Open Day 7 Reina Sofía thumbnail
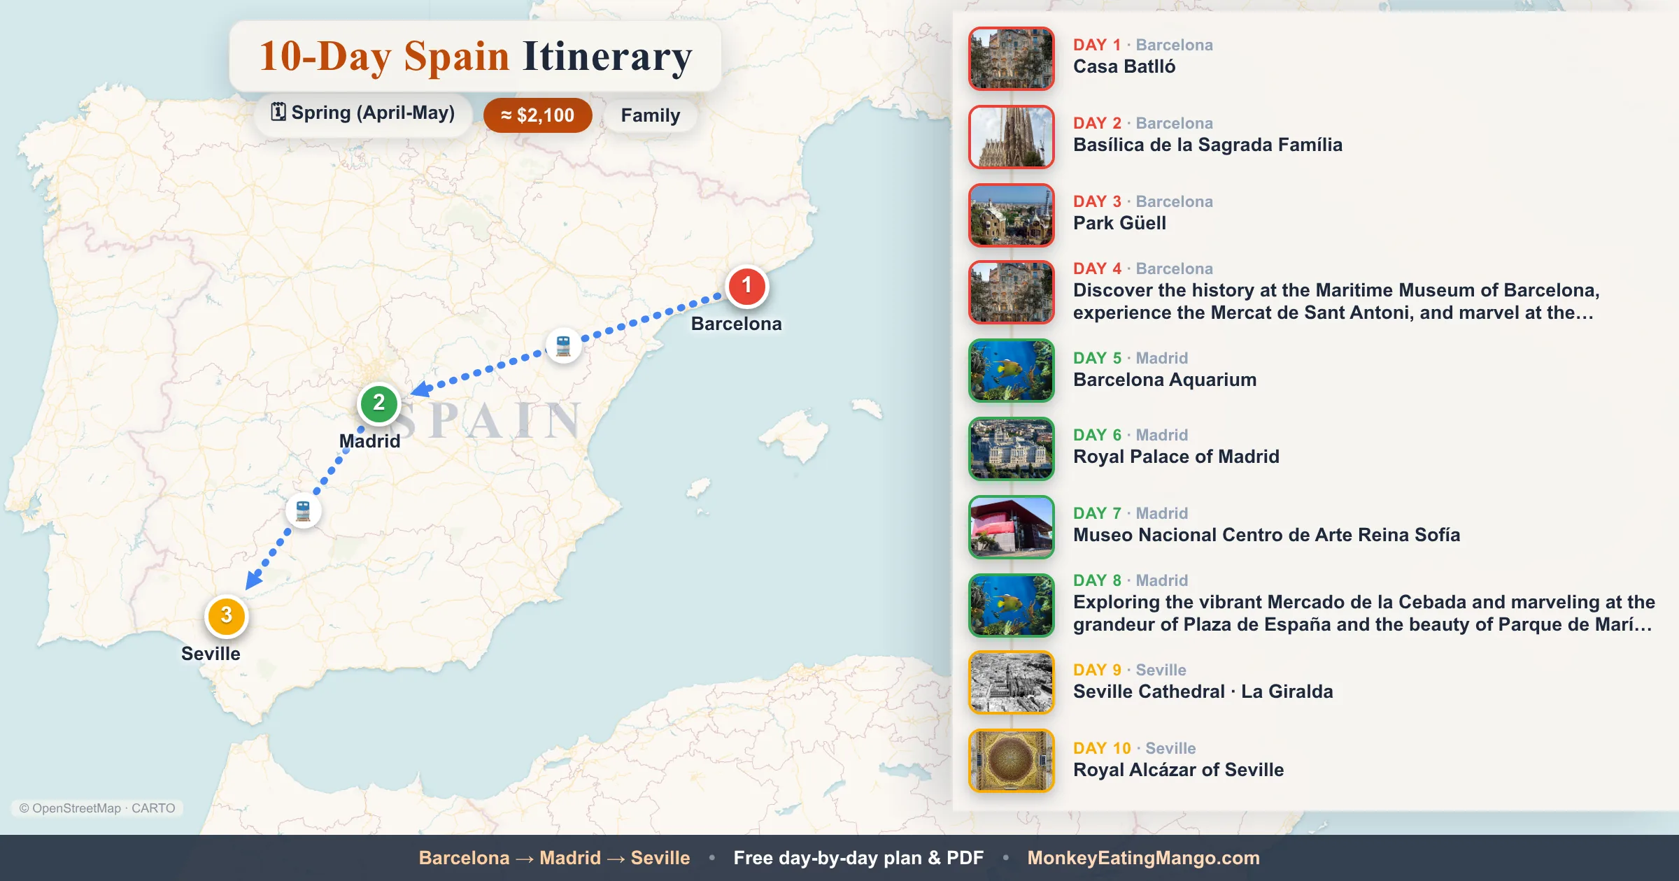Viewport: 1679px width, 881px height. [x=1011, y=527]
